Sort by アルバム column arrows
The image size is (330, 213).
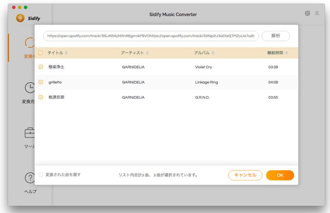click(x=213, y=53)
